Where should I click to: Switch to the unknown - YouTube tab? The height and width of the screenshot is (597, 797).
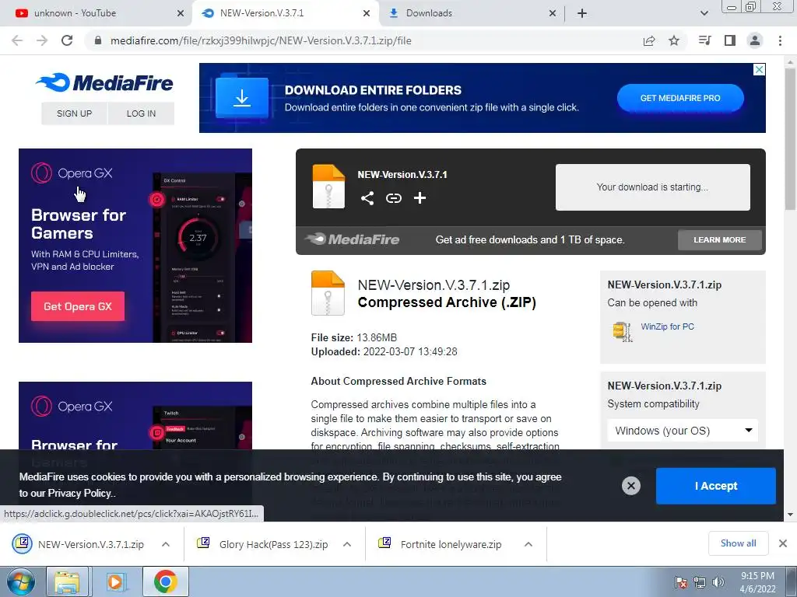pyautogui.click(x=97, y=13)
